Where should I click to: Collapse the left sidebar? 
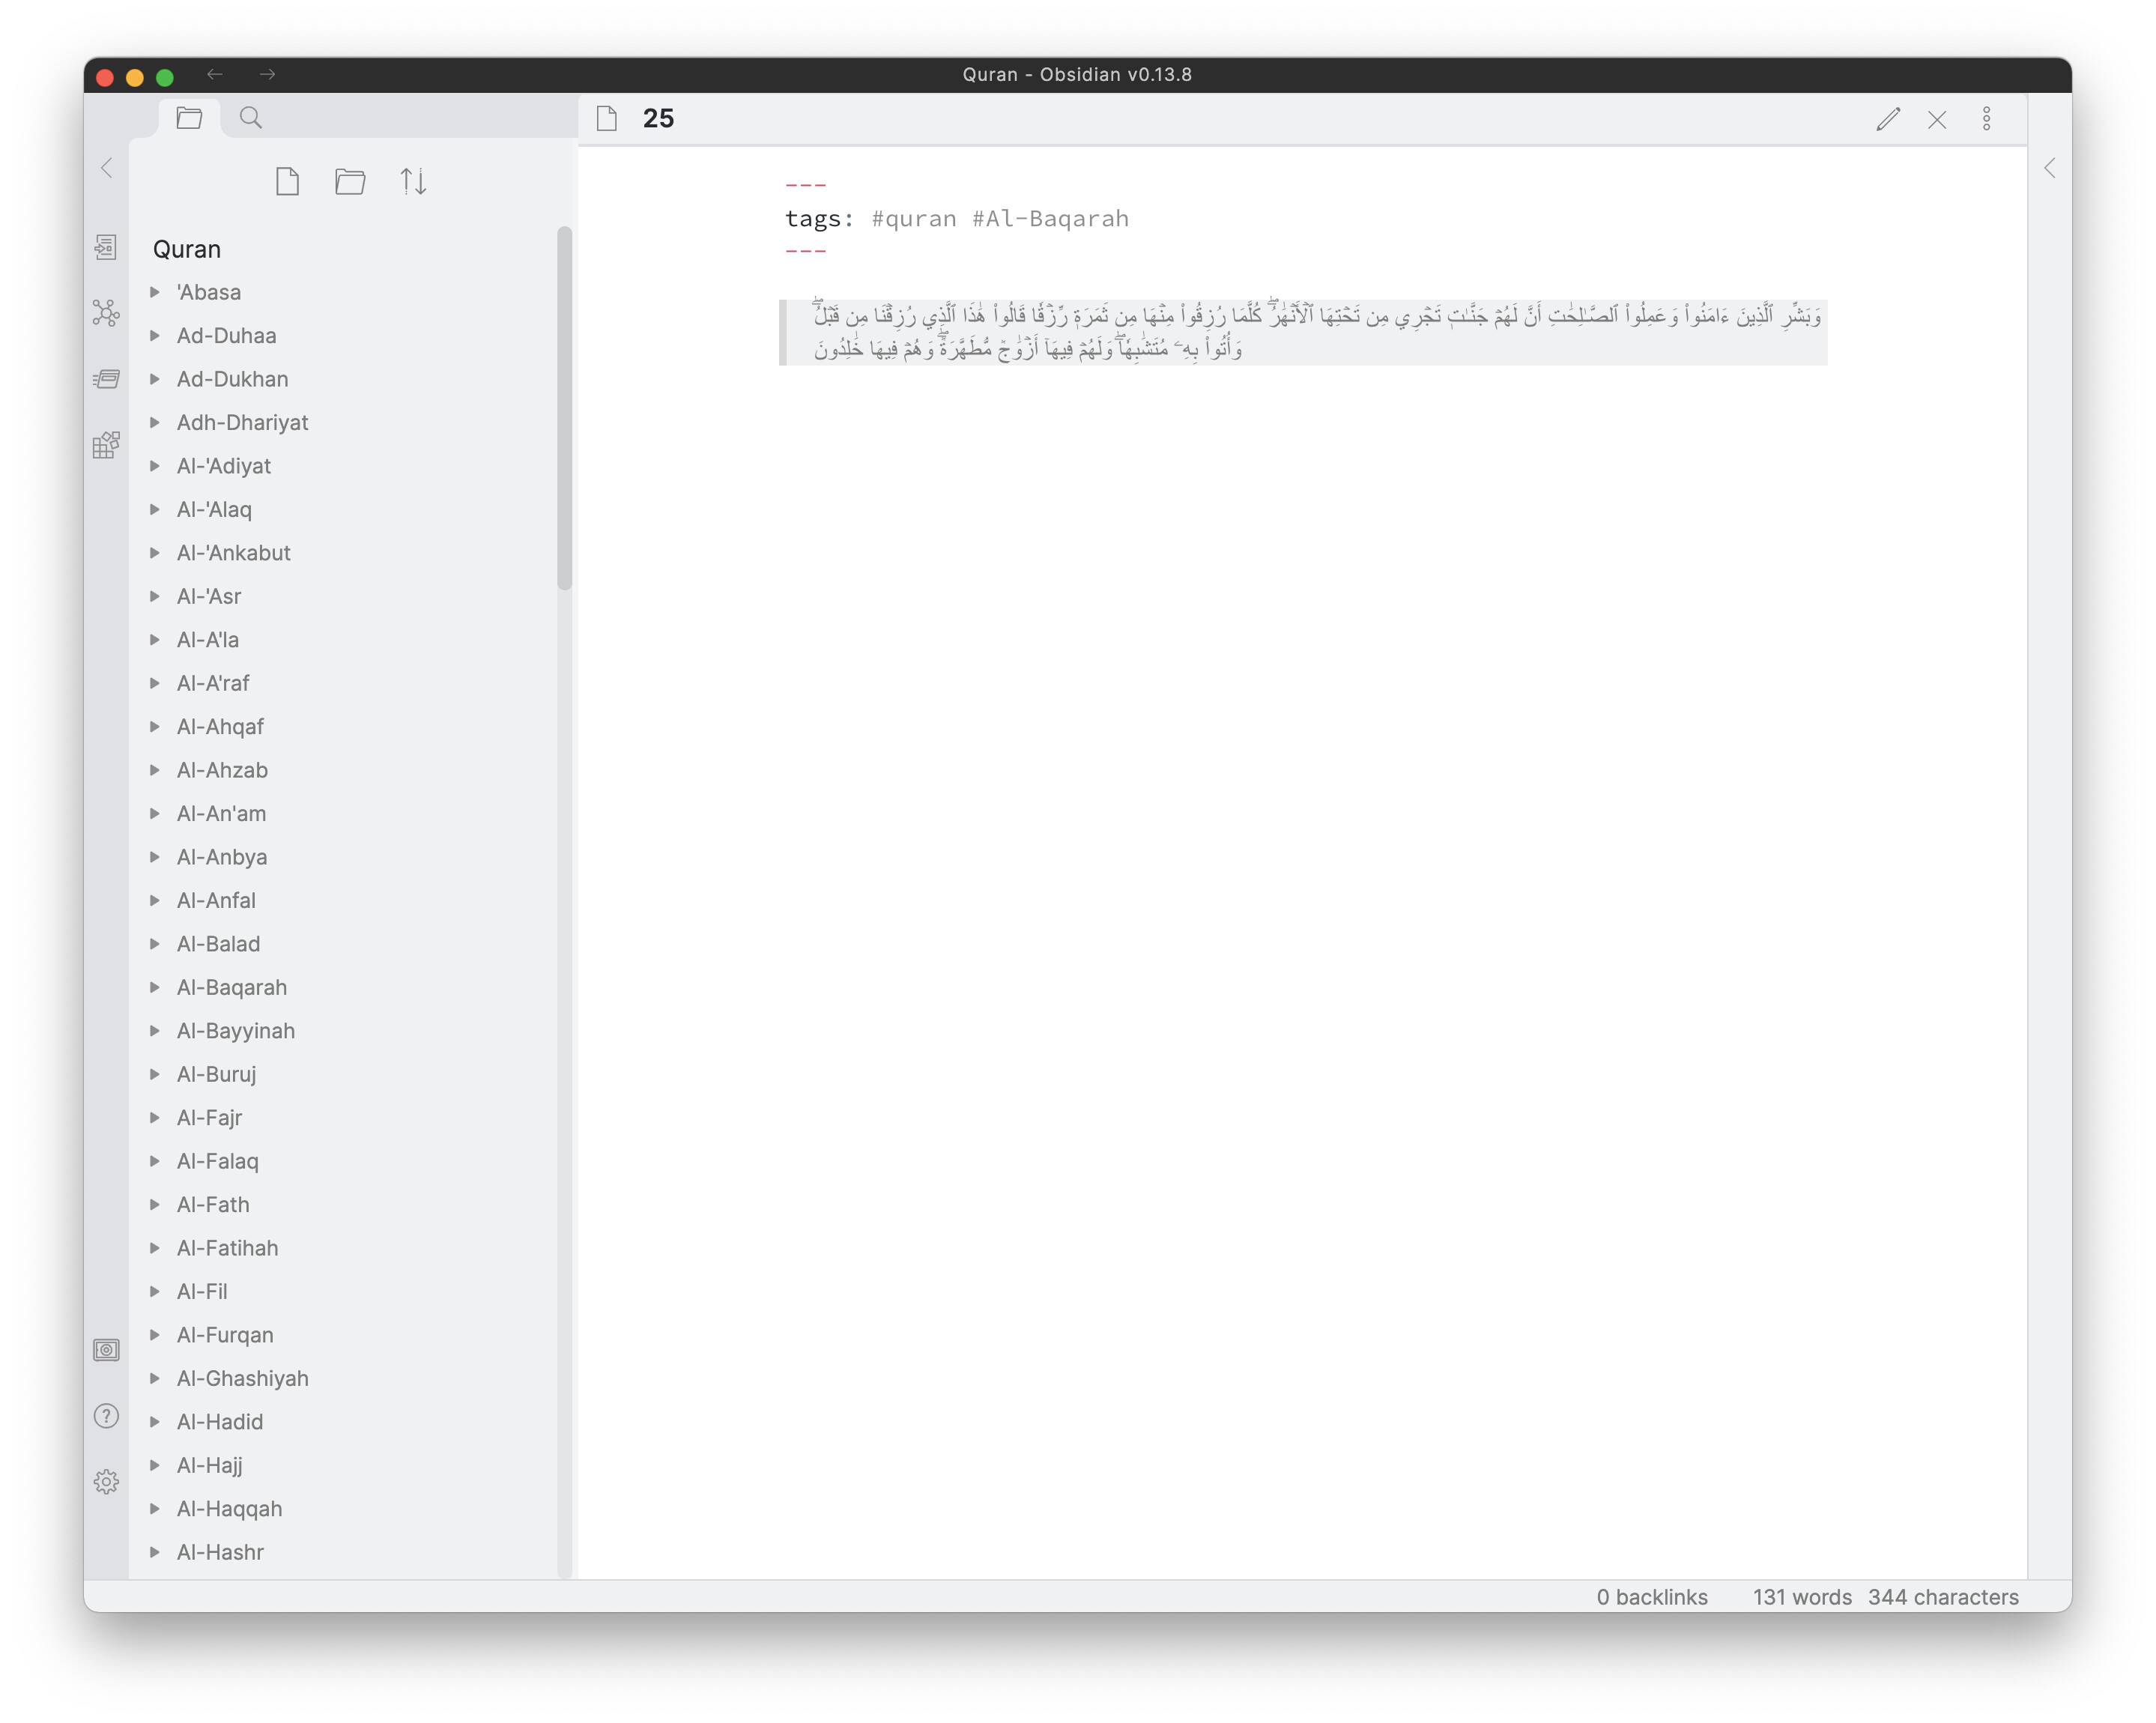coord(107,168)
